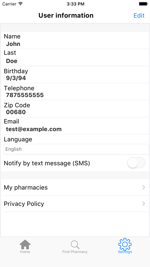Select the telephone number 7875555555
This screenshot has height=267, width=150.
pyautogui.click(x=25, y=95)
